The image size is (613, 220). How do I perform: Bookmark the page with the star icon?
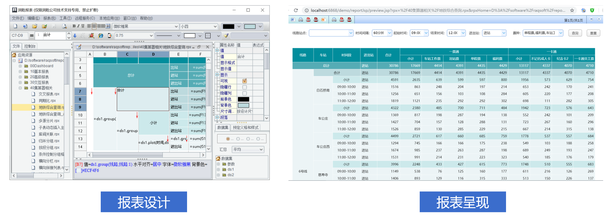[x=572, y=10]
